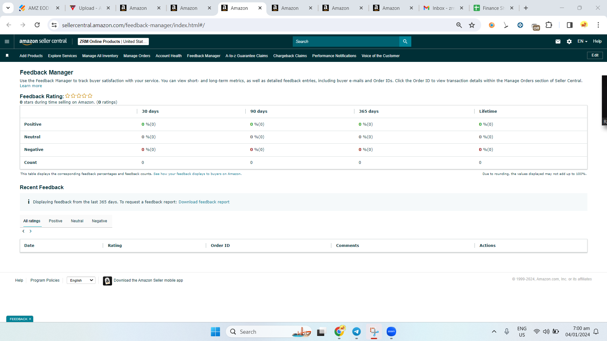Image resolution: width=607 pixels, height=341 pixels.
Task: Open Zoom from the taskbar
Action: click(391, 332)
